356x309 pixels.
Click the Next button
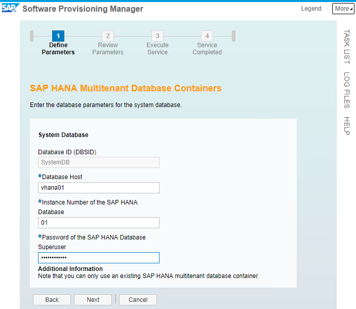tap(93, 300)
